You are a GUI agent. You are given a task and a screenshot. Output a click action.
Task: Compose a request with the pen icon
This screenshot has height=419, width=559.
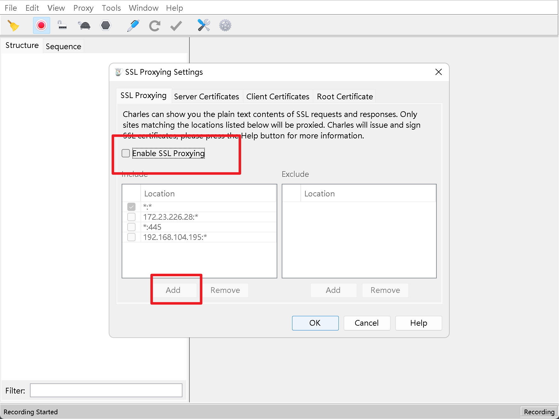coord(133,26)
